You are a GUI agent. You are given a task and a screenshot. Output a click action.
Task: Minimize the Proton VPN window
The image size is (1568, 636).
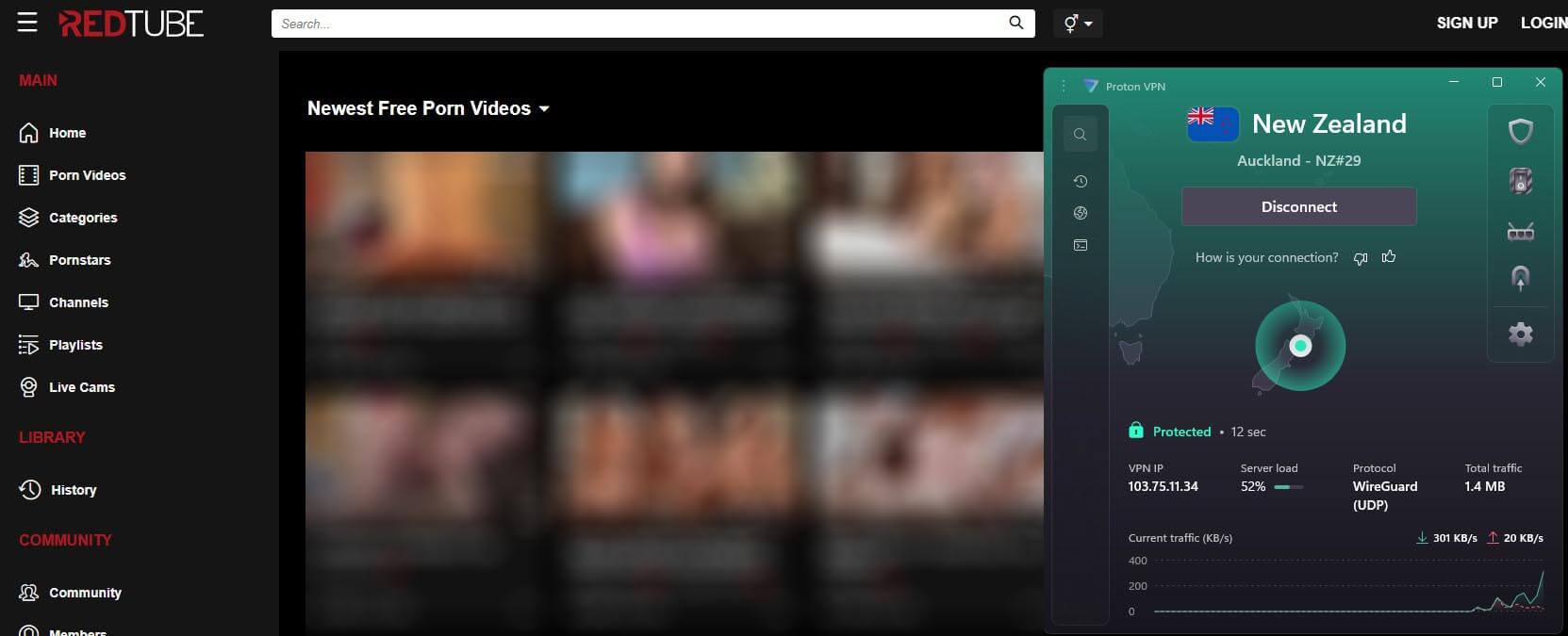pos(1453,82)
